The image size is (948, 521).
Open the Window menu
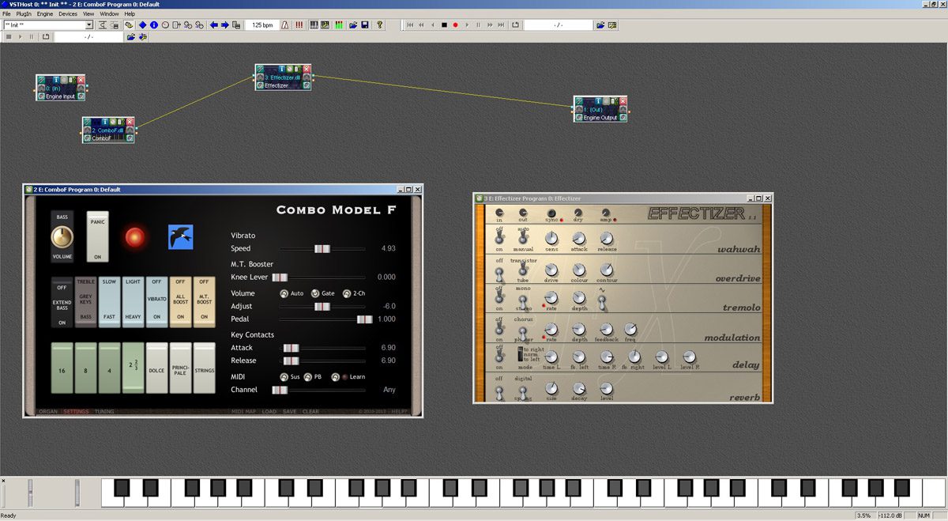click(110, 14)
